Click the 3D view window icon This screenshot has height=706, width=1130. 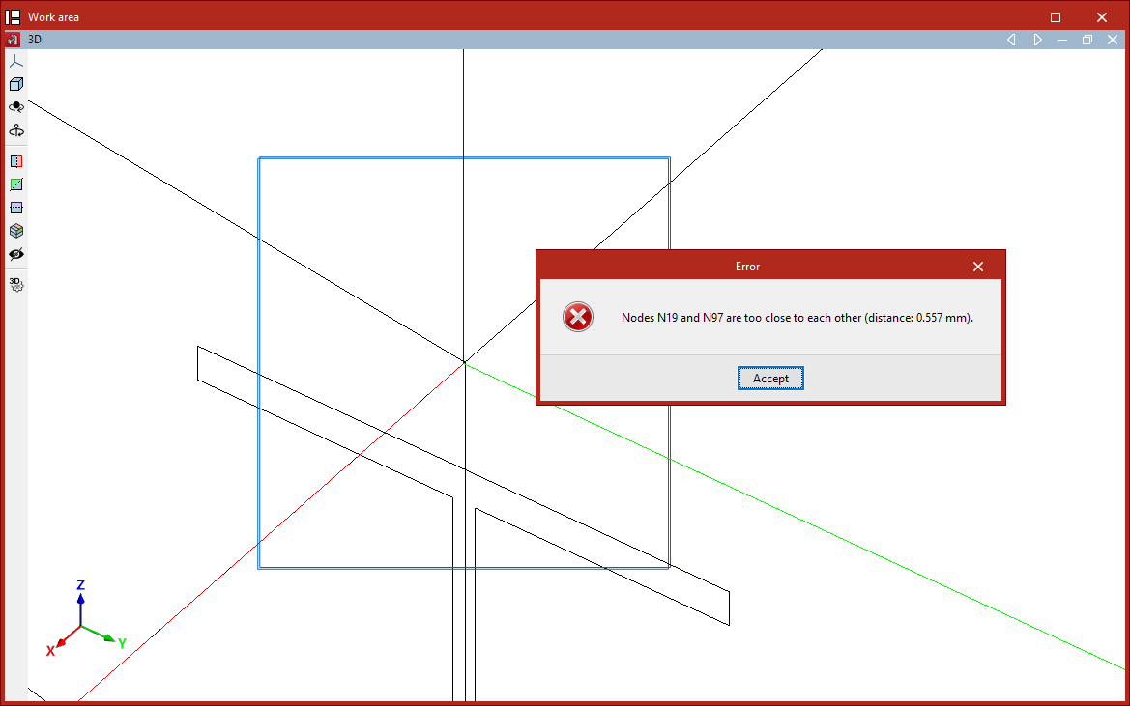click(13, 40)
